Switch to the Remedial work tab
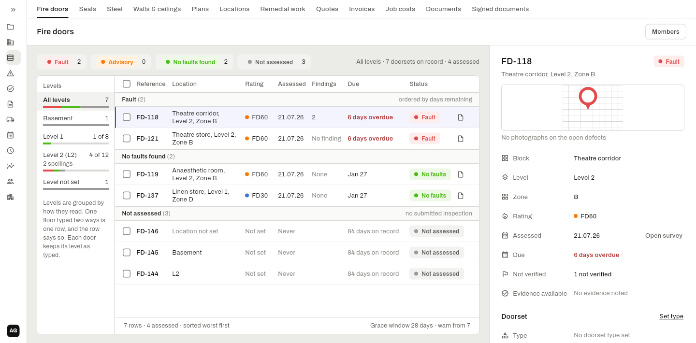The image size is (696, 343). click(283, 9)
